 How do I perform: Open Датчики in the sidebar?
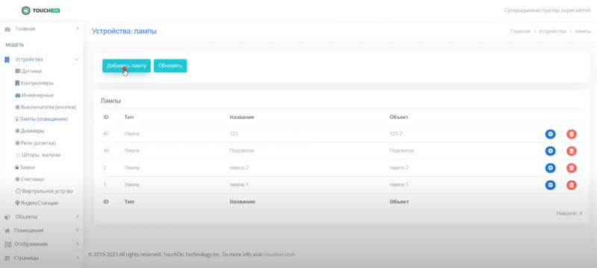coord(28,71)
